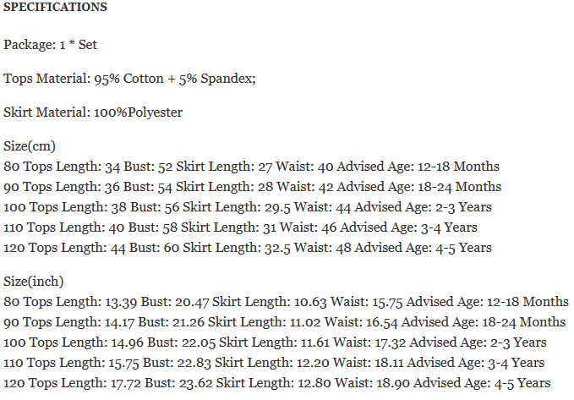Click the SPECIFICATIONS heading
The width and height of the screenshot is (574, 400).
coord(55,8)
